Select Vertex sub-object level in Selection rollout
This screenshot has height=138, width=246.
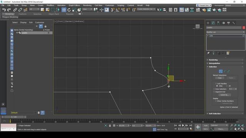coord(221,71)
